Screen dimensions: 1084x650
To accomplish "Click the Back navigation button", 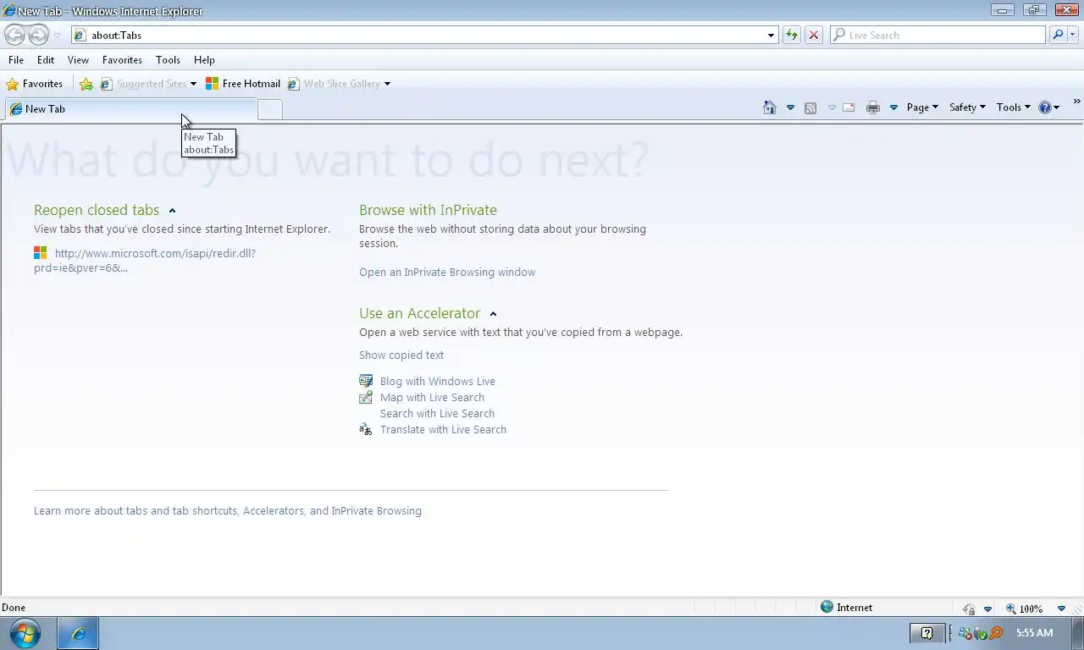I will point(14,35).
